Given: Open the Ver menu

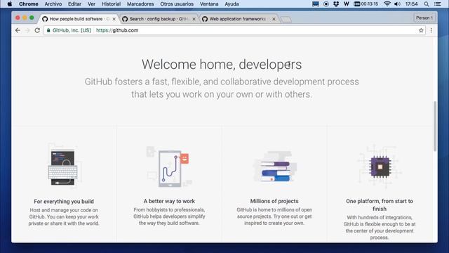Looking at the screenshot, I should pos(91,4).
